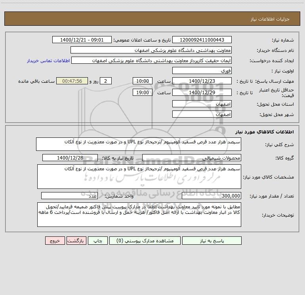
Task: Click the general need description box
Action: pos(139,144)
